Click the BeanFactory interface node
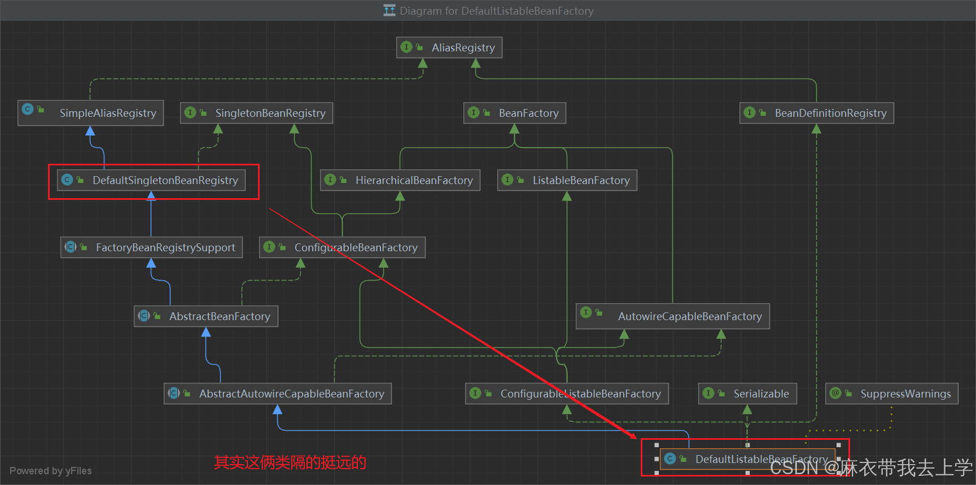Screen dimensions: 976x485 (x=515, y=113)
